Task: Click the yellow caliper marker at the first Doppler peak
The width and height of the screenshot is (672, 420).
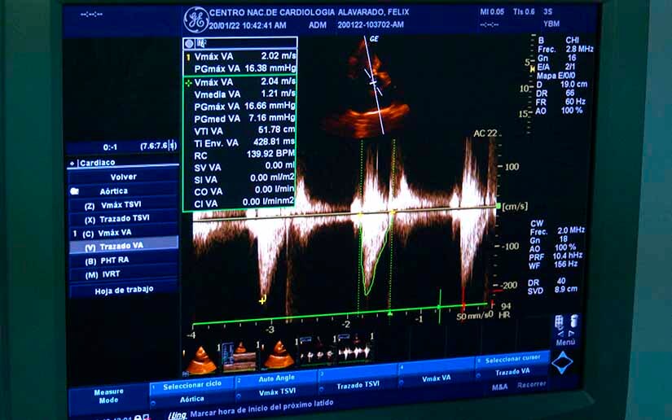Action: pyautogui.click(x=263, y=300)
